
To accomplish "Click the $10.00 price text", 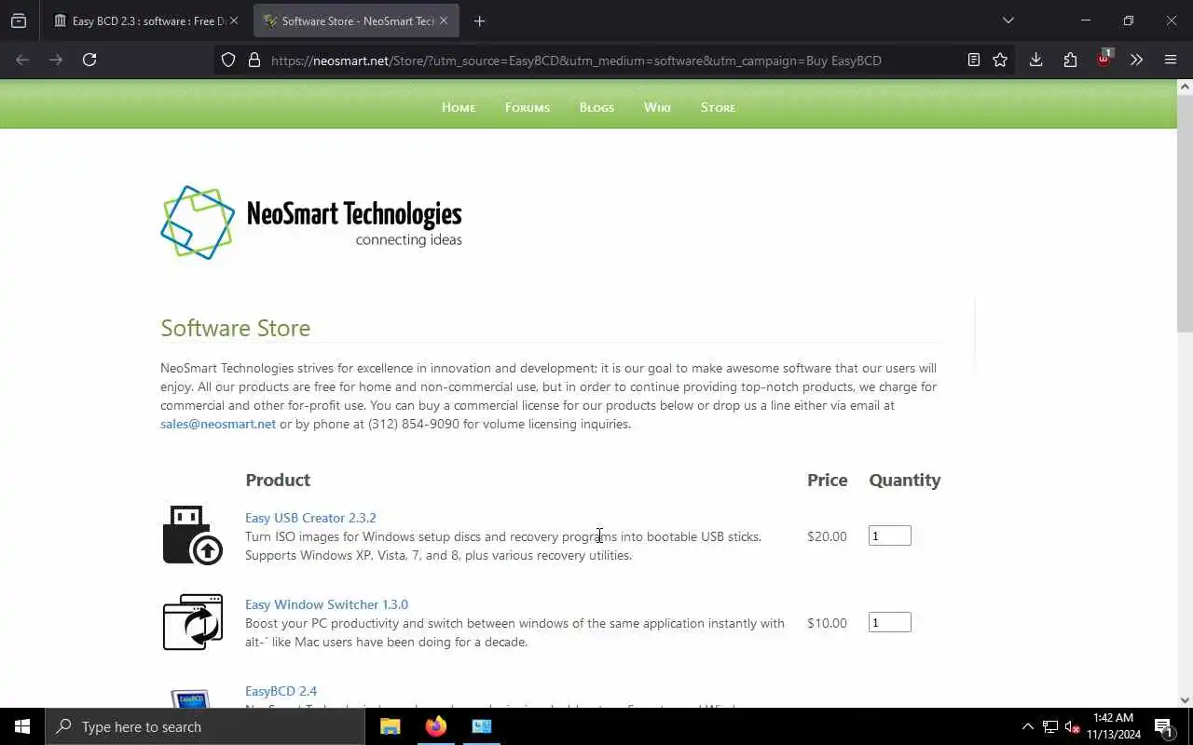I will click(x=827, y=623).
